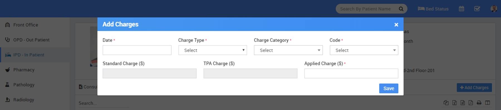Image resolution: width=501 pixels, height=110 pixels.
Task: Open the Charge Category select box
Action: pos(288,50)
